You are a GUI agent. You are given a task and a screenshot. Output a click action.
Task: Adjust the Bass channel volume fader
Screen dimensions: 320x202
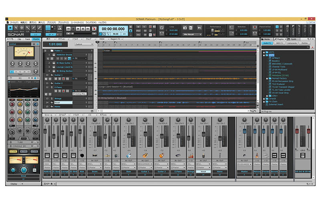tap(129, 135)
